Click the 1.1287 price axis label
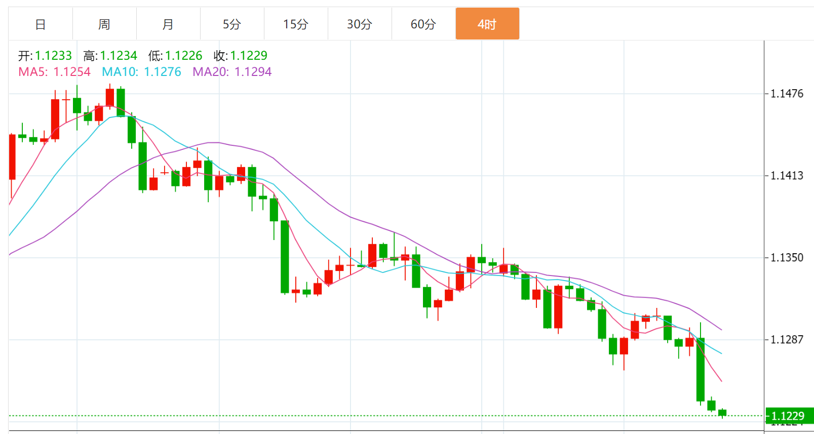This screenshot has height=434, width=814. pos(787,340)
